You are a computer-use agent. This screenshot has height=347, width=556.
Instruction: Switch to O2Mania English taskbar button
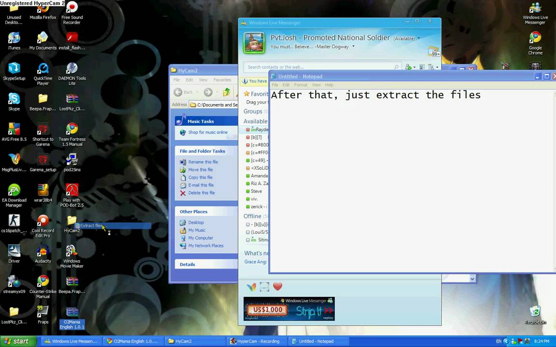pos(132,341)
